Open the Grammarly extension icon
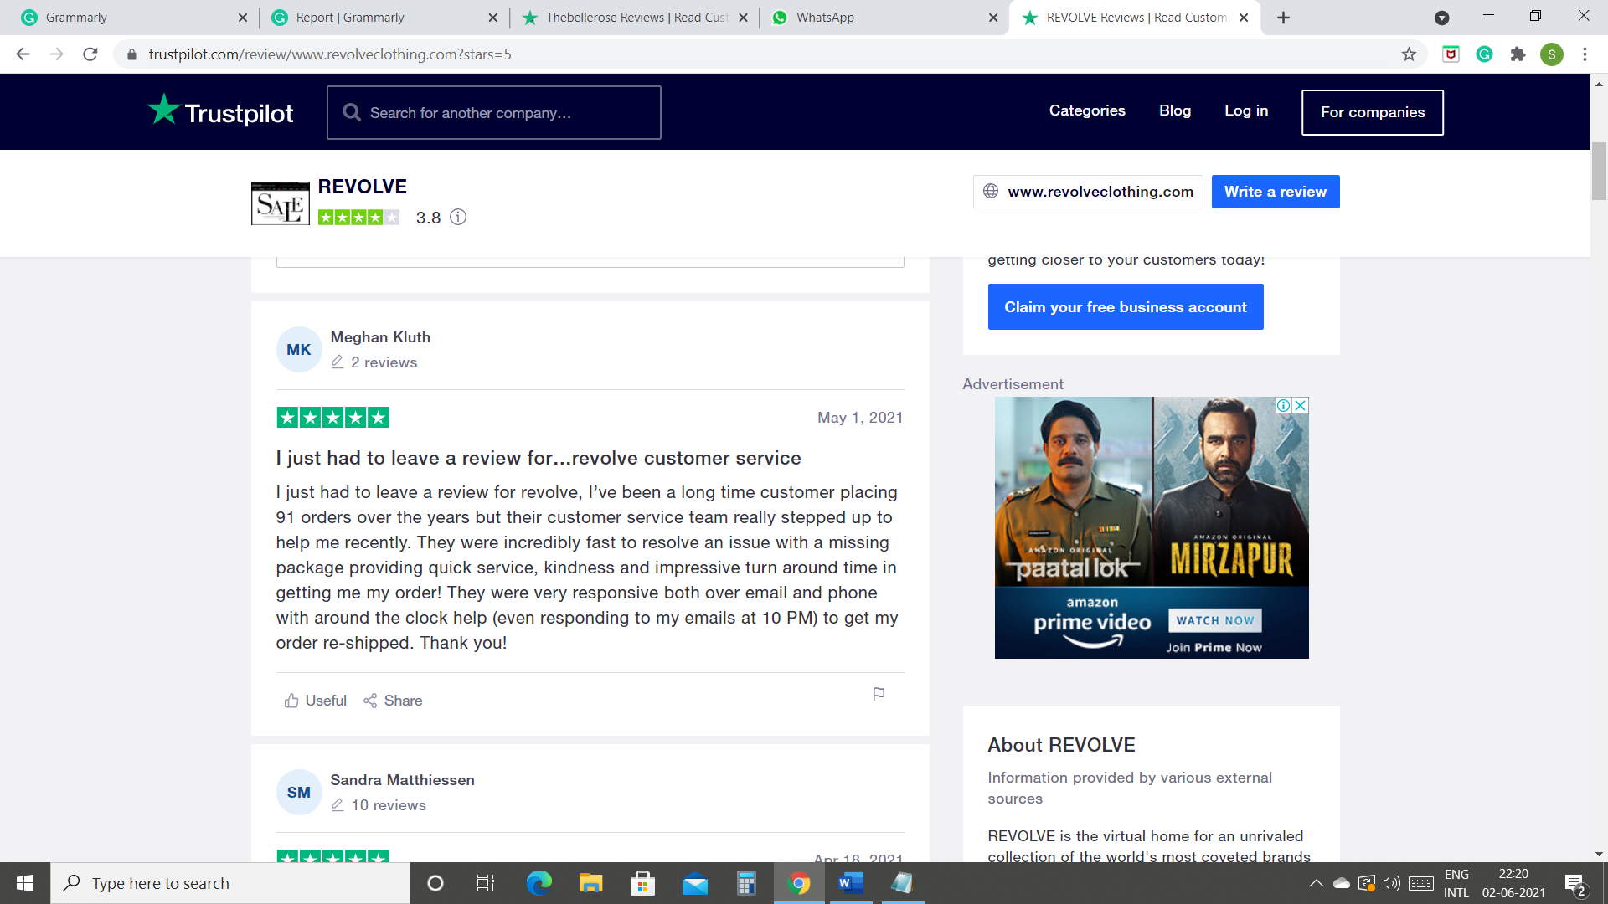1608x904 pixels. click(1484, 54)
